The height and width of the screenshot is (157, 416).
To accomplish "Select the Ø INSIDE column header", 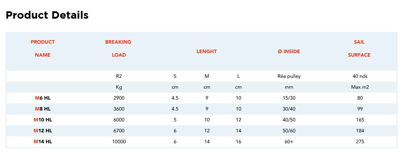I will click(289, 51).
